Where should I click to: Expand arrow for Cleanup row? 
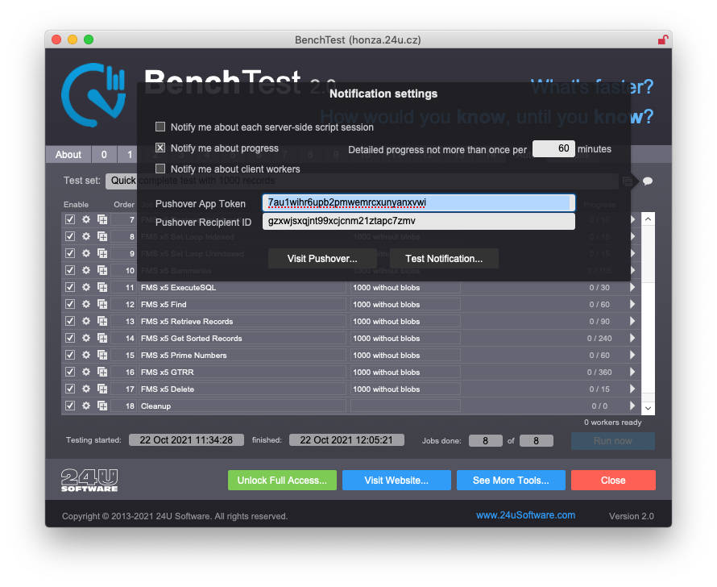[x=632, y=406]
